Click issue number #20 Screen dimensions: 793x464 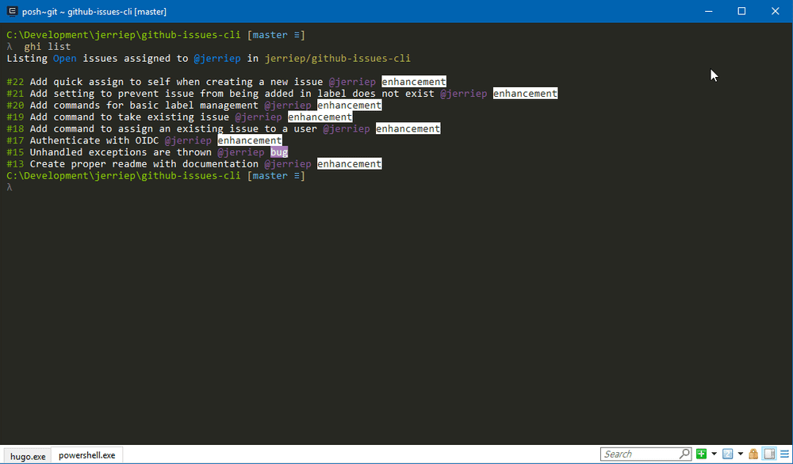[x=15, y=105]
